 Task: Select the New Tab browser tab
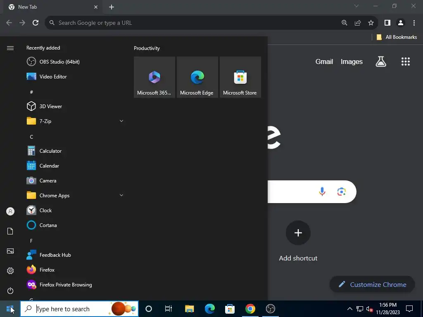pos(53,7)
